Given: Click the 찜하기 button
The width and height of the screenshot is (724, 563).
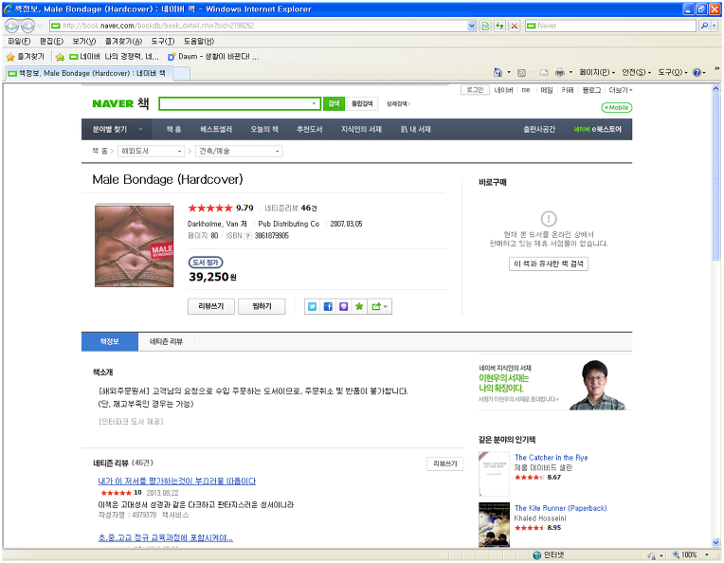Looking at the screenshot, I should [262, 307].
